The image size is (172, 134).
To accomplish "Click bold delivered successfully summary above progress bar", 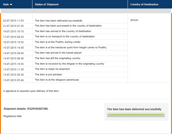I will tap(134, 109).
